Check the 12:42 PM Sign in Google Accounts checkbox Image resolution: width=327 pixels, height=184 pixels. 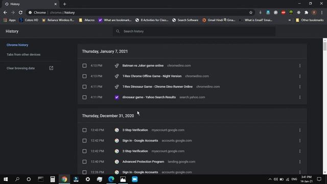pos(84,141)
